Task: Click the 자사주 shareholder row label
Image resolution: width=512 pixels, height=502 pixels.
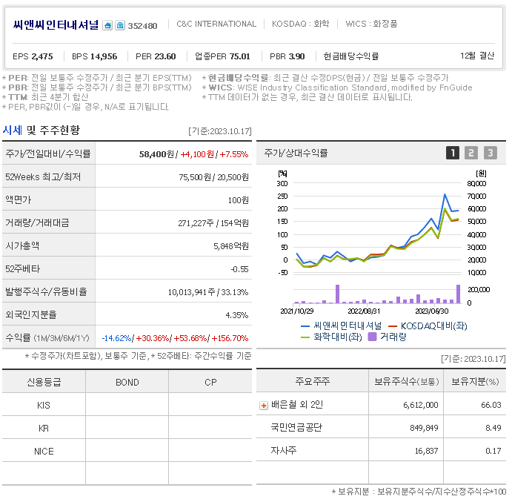Action: click(284, 451)
